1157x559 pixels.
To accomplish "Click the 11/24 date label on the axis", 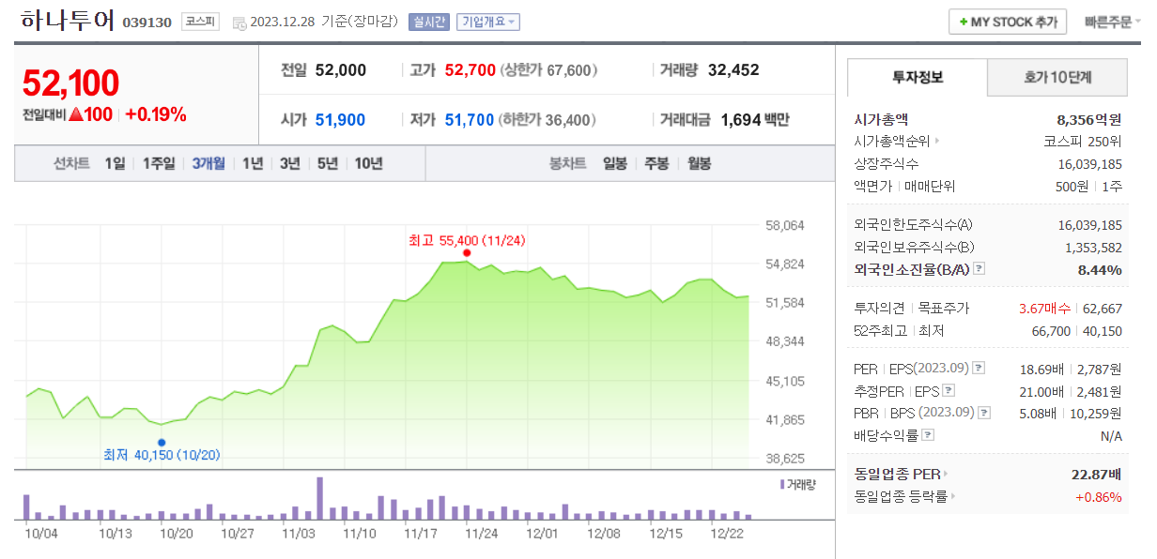I will (481, 533).
